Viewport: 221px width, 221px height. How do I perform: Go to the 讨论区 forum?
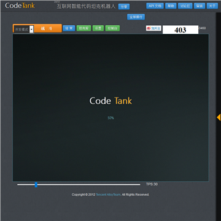pyautogui.click(x=185, y=6)
